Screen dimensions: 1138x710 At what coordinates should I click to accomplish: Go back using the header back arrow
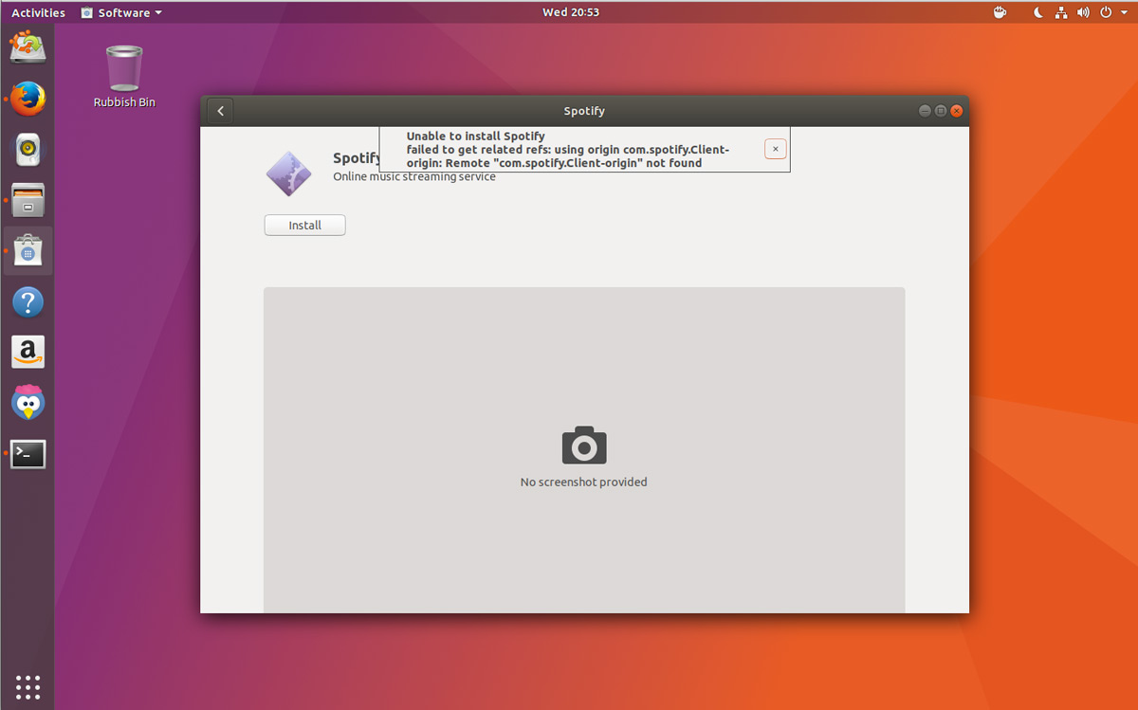pyautogui.click(x=220, y=111)
